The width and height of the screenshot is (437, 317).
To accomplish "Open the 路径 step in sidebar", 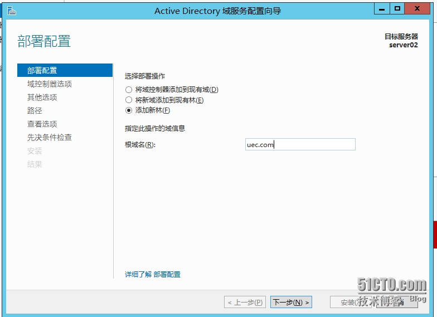I will (x=35, y=110).
